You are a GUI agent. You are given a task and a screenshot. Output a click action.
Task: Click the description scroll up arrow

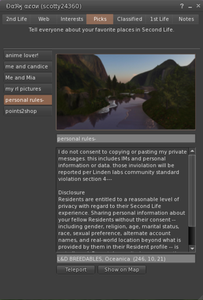[192, 151]
